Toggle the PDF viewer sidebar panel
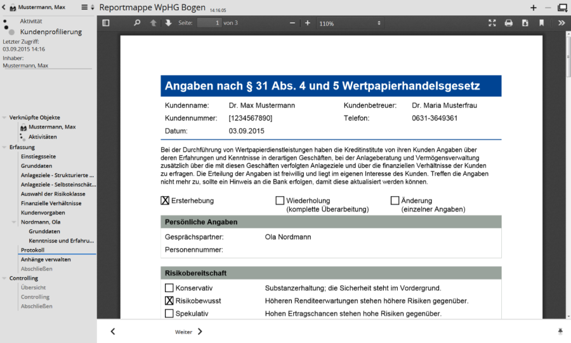The height and width of the screenshot is (343, 571). (106, 23)
